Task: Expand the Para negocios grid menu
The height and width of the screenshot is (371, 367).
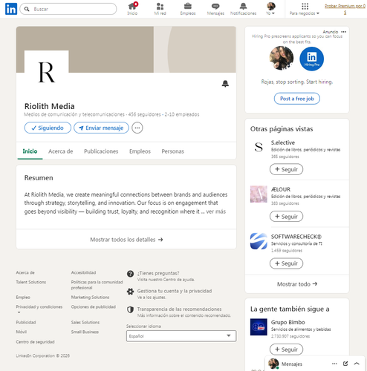Action: pyautogui.click(x=305, y=9)
